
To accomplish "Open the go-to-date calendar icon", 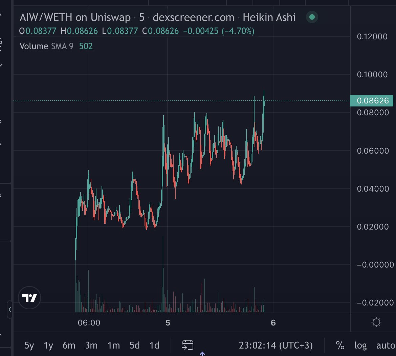I will click(x=187, y=345).
